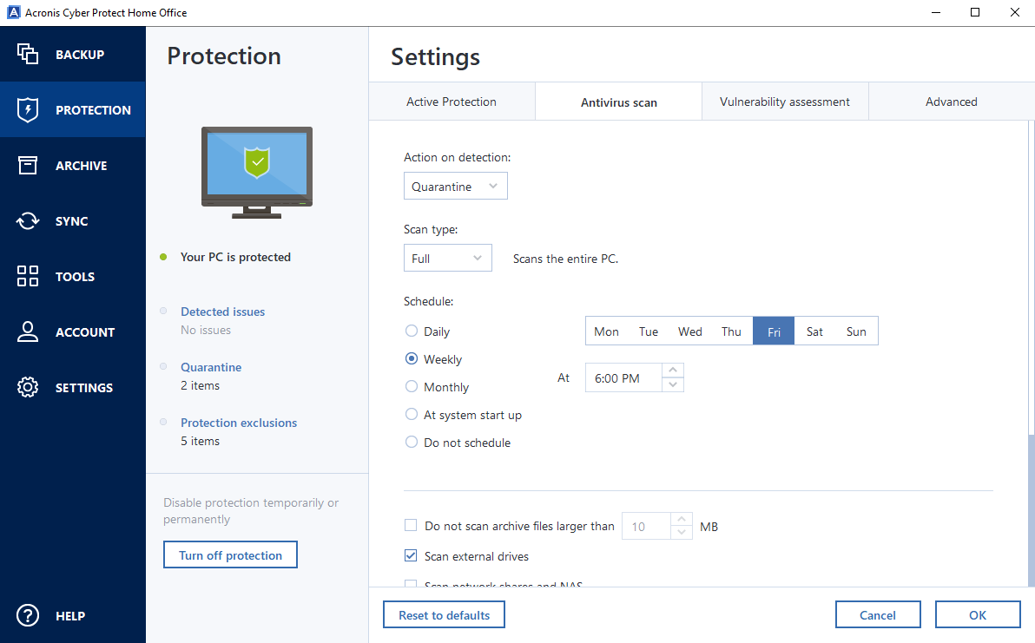Image resolution: width=1035 pixels, height=643 pixels.
Task: Click the archive size 10 MB field
Action: (x=646, y=526)
